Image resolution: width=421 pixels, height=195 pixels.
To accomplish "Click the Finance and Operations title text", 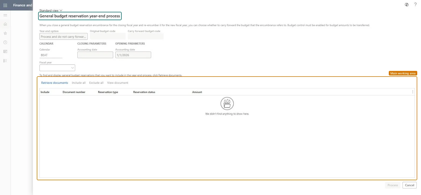I will tap(23, 5).
